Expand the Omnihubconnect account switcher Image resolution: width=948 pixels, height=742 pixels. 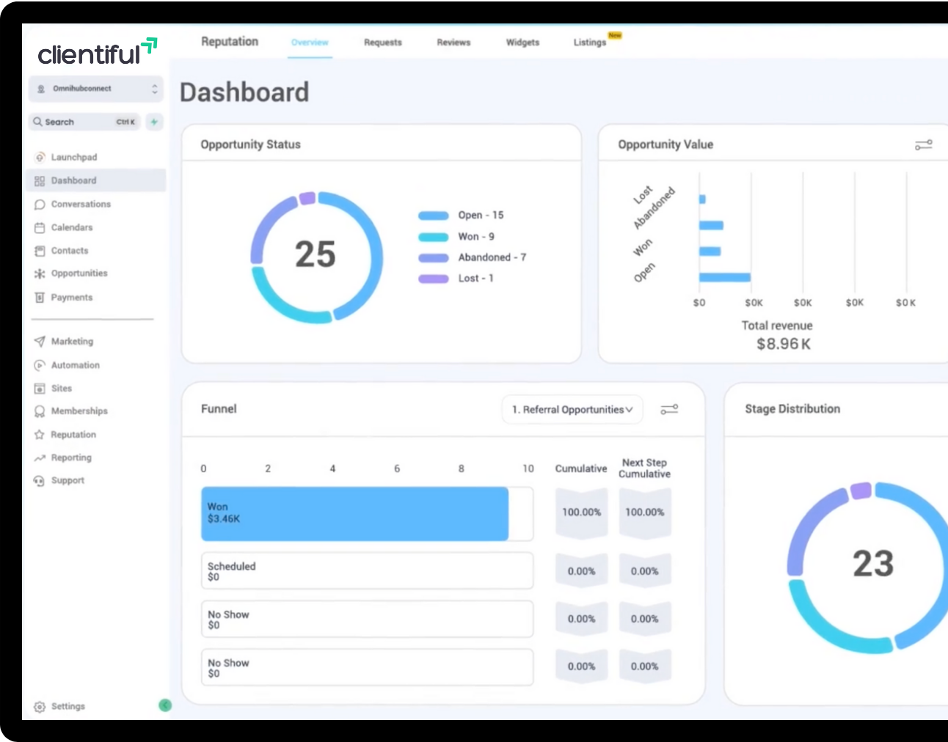(96, 89)
